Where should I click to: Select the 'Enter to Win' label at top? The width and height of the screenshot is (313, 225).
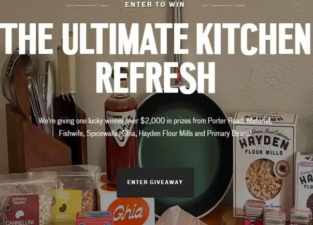(155, 4)
